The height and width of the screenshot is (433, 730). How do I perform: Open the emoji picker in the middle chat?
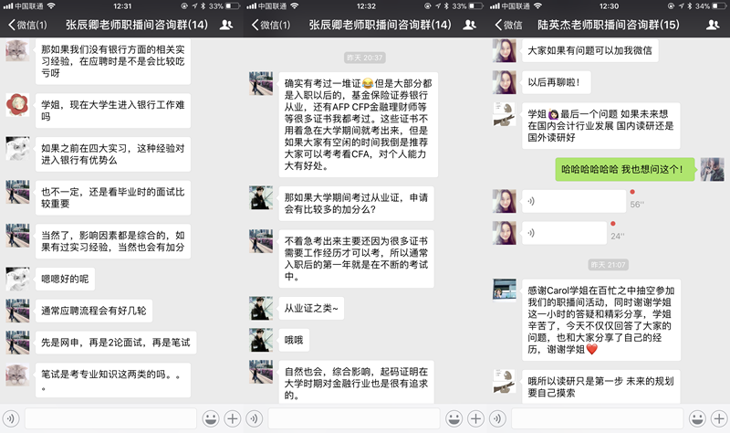click(453, 418)
